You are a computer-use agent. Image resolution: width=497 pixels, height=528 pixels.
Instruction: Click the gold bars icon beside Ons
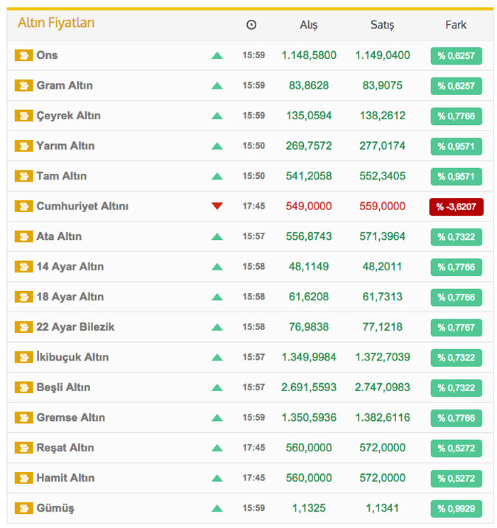point(24,55)
